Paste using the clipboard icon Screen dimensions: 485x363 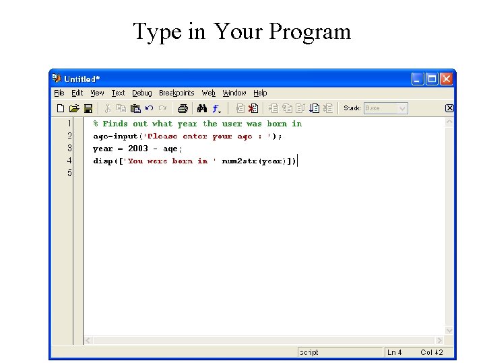(x=135, y=108)
